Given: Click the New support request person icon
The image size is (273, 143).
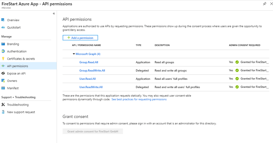Looking at the screenshot, I should 3,112.
